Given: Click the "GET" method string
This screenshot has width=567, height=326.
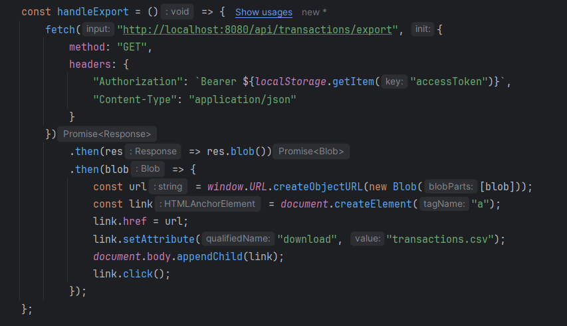Looking at the screenshot, I should coord(134,47).
